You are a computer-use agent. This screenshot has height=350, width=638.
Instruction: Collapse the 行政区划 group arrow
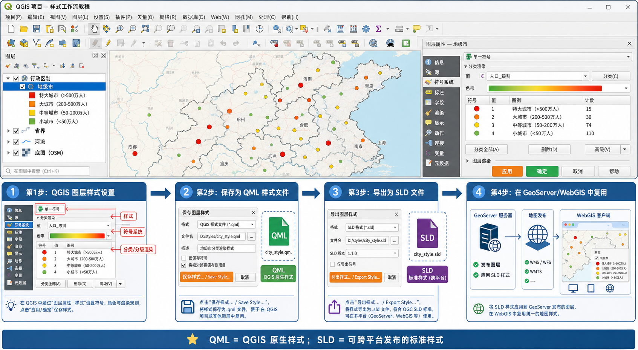point(8,78)
